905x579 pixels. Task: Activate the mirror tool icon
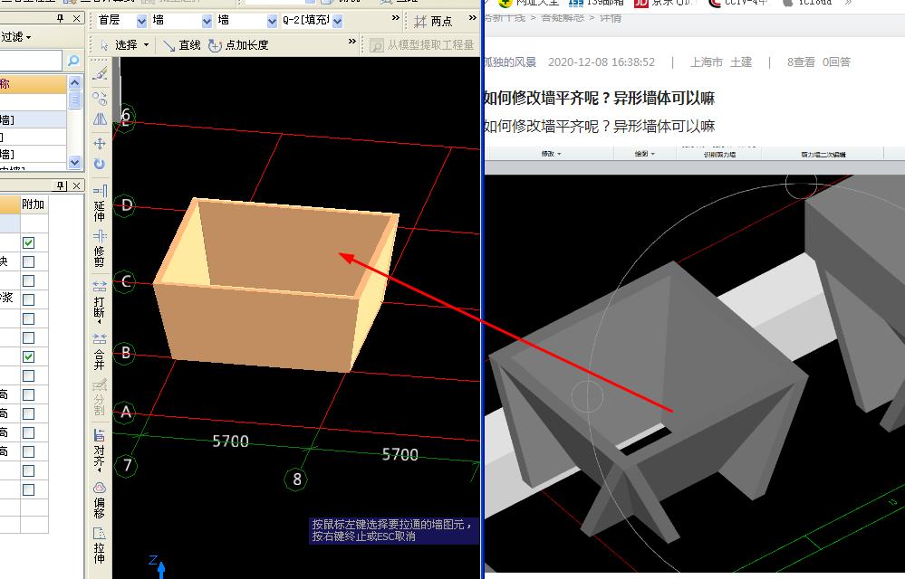click(x=100, y=119)
